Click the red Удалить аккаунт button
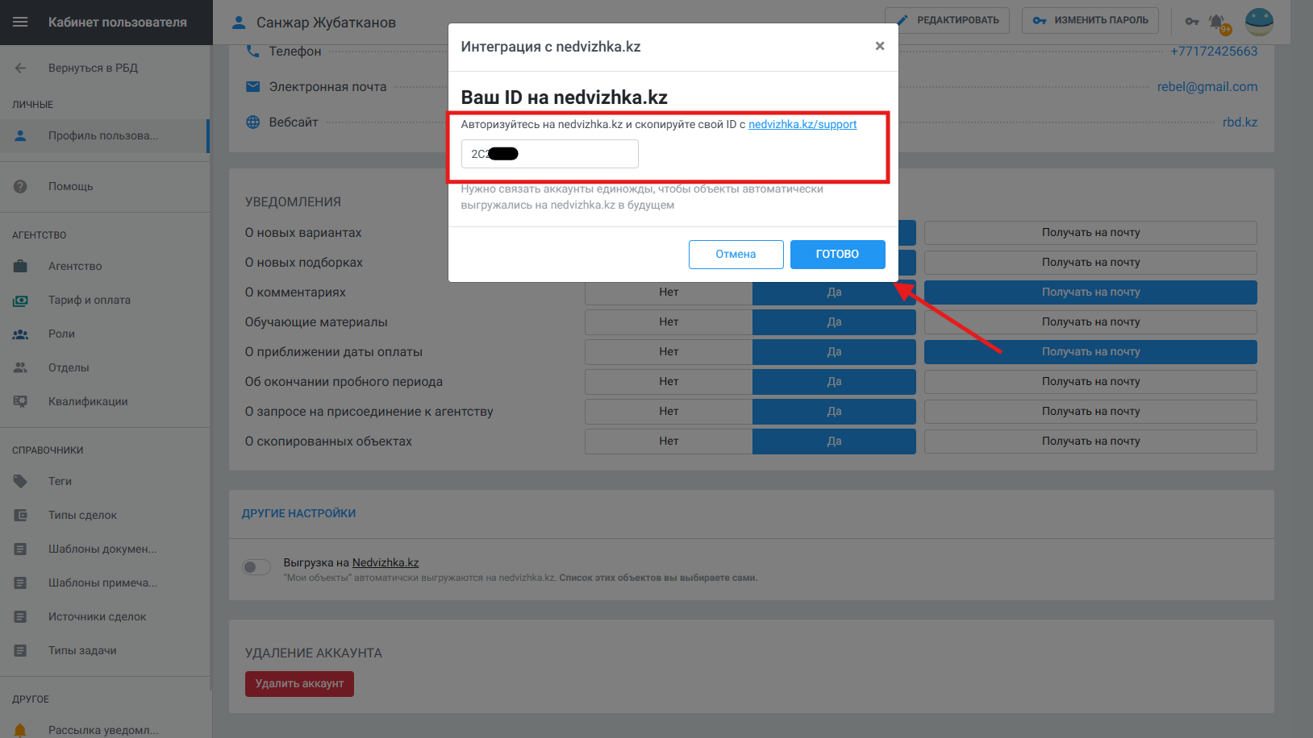1313x738 pixels. tap(299, 684)
